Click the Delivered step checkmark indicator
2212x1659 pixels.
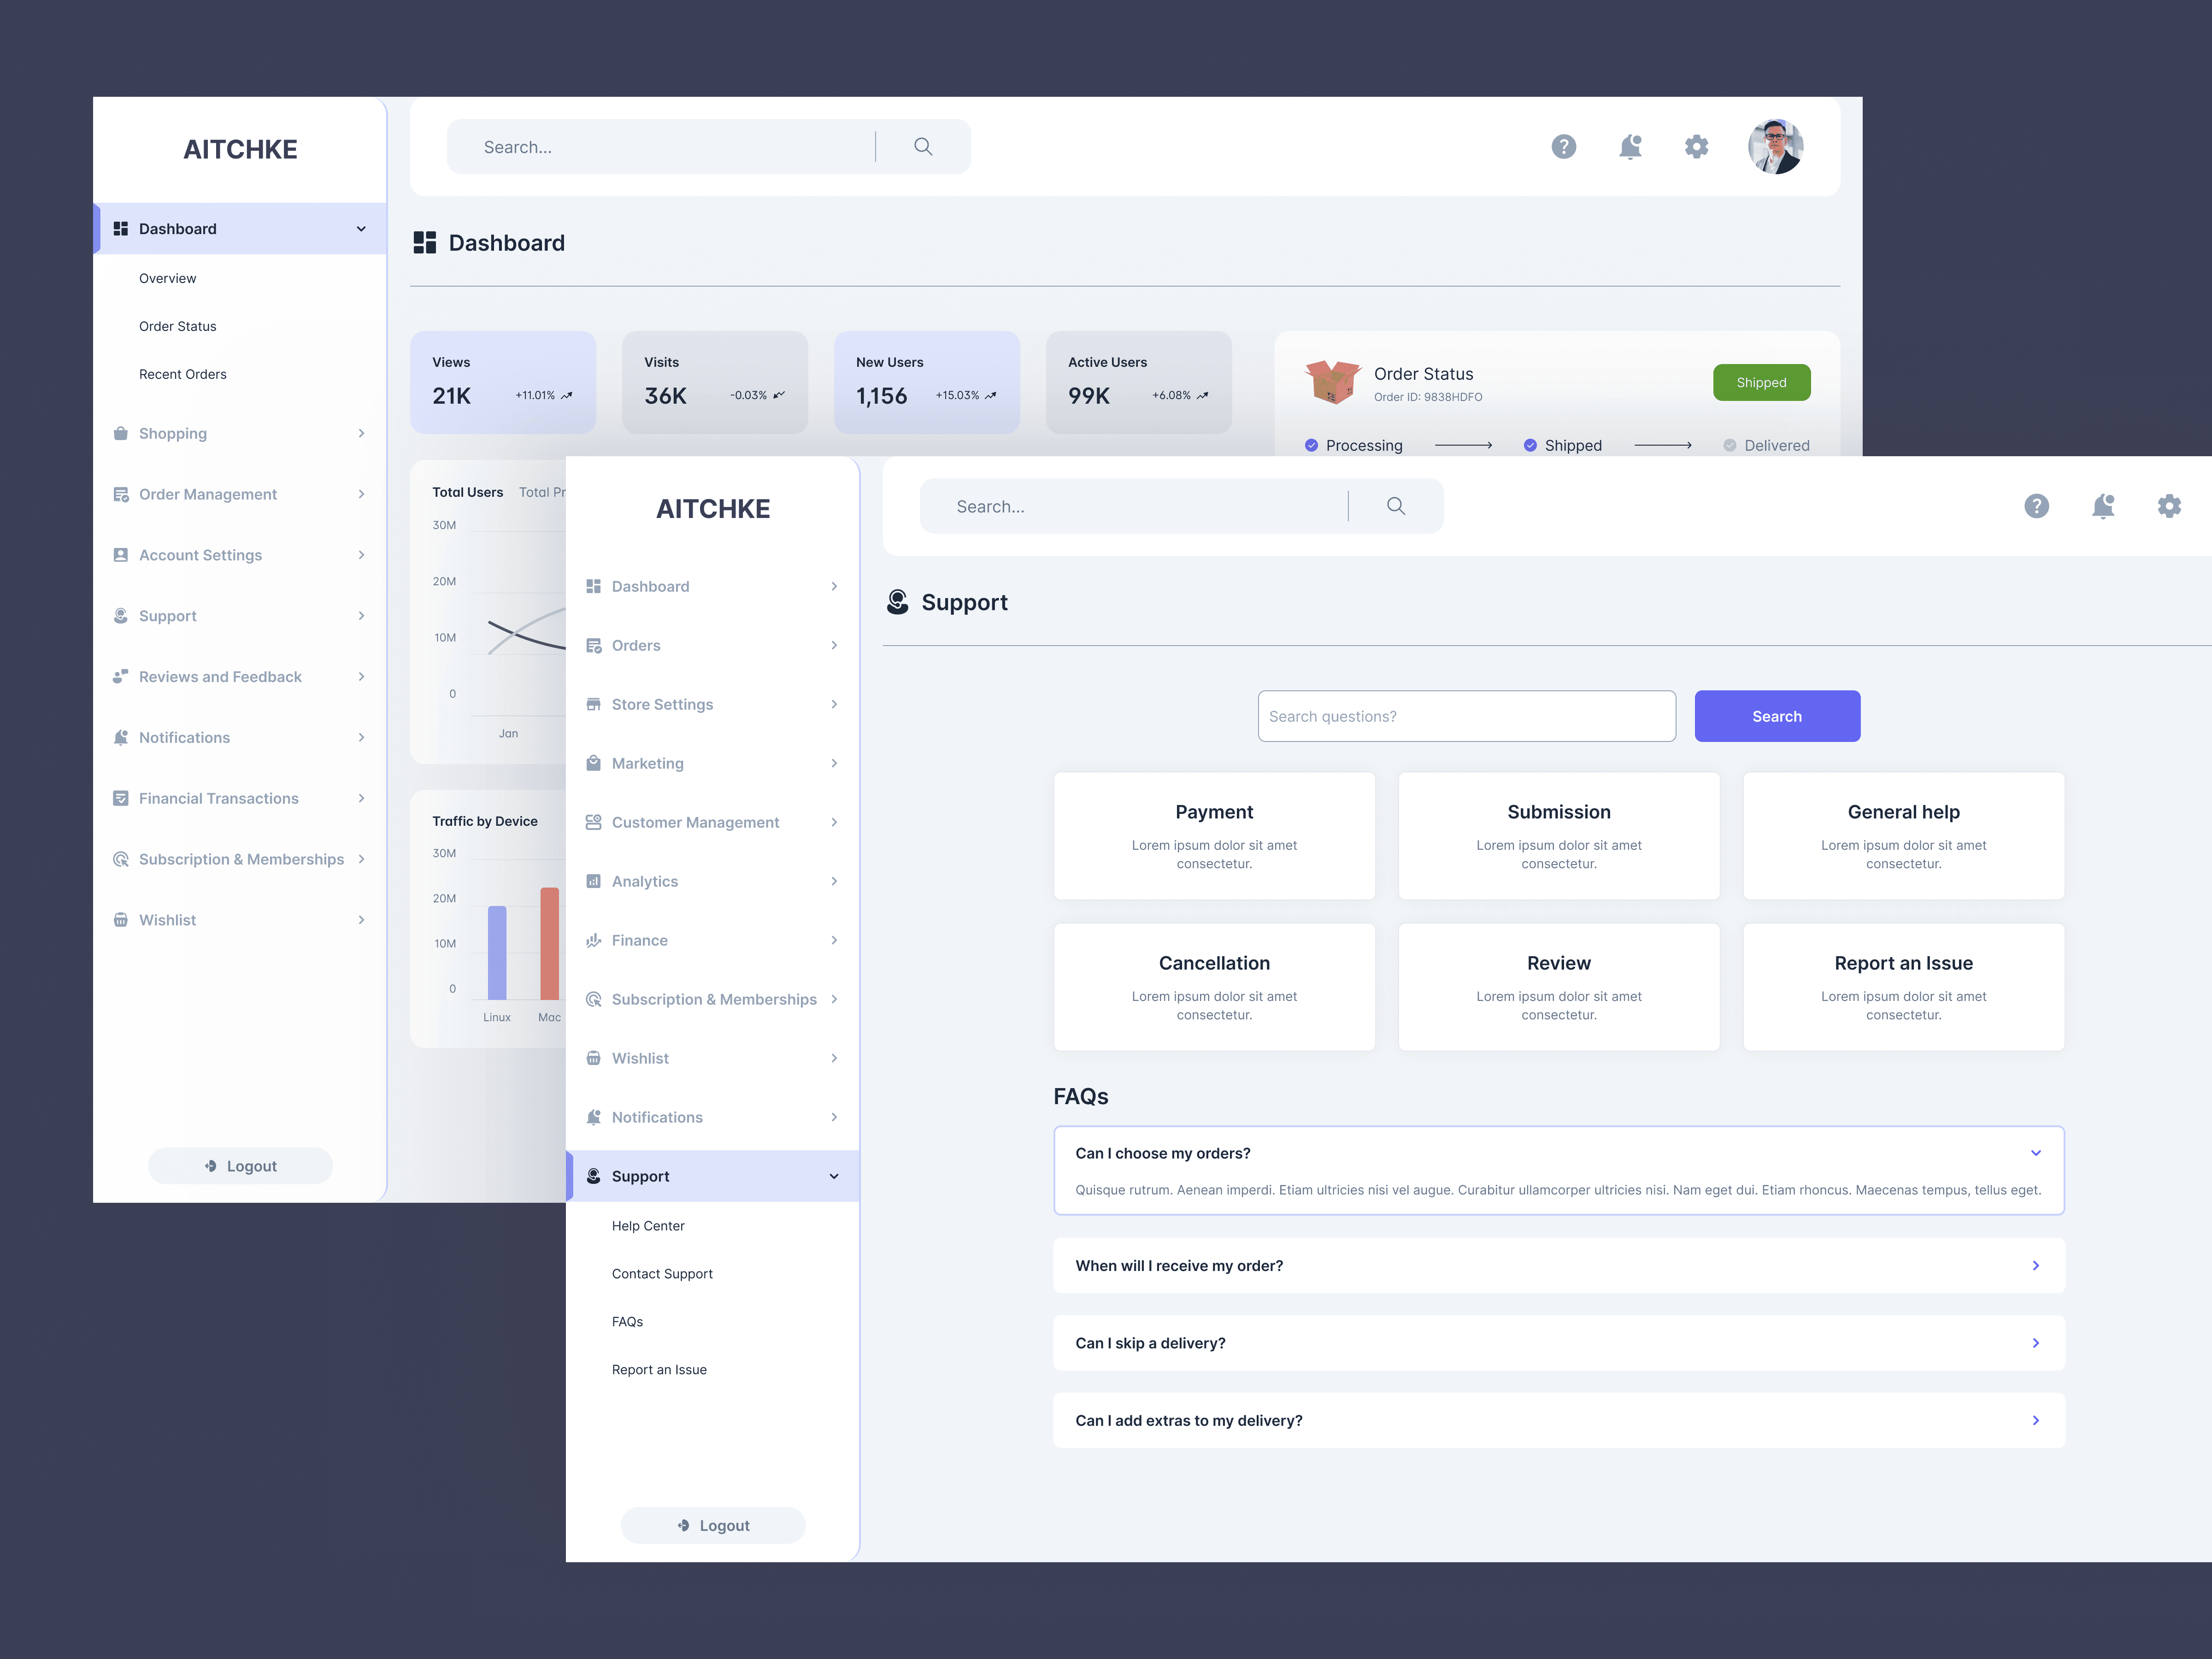coord(1729,445)
